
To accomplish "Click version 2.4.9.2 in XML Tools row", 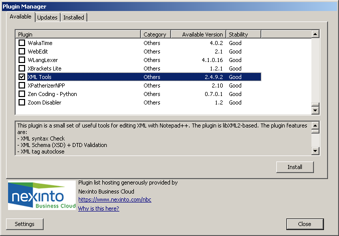I will [214, 77].
